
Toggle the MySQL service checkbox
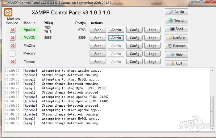13,38
